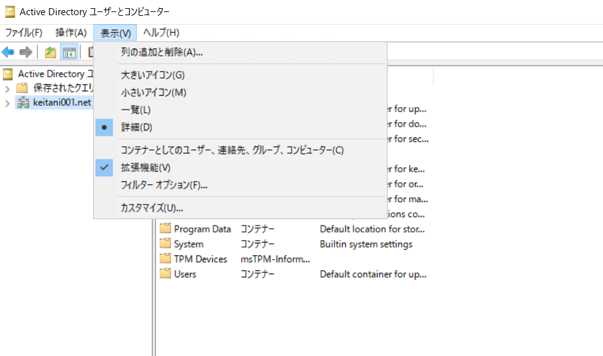
Task: Select the TPM Devices row name
Action: click(x=200, y=259)
